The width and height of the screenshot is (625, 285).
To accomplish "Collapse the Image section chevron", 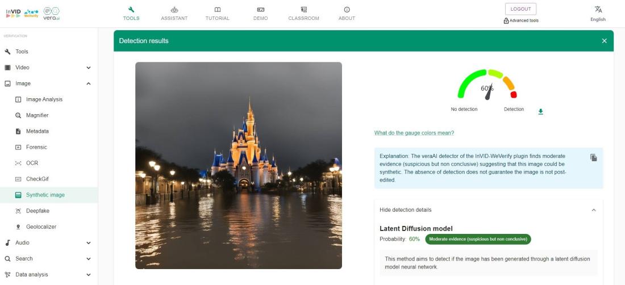I will (x=89, y=83).
